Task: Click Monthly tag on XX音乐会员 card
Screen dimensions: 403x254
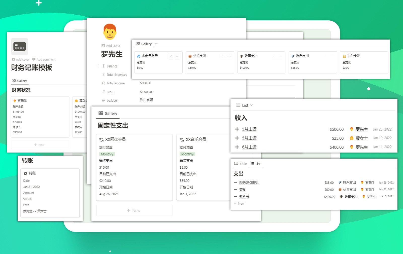Action: [x=187, y=154]
